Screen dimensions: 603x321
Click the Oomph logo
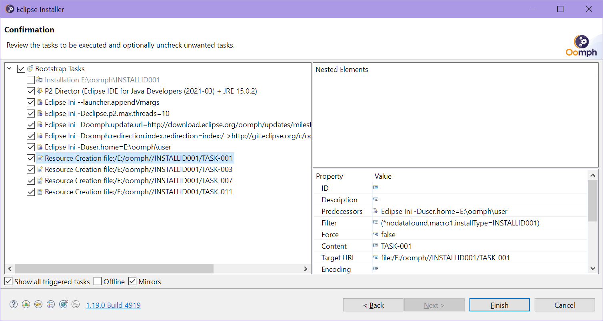581,46
